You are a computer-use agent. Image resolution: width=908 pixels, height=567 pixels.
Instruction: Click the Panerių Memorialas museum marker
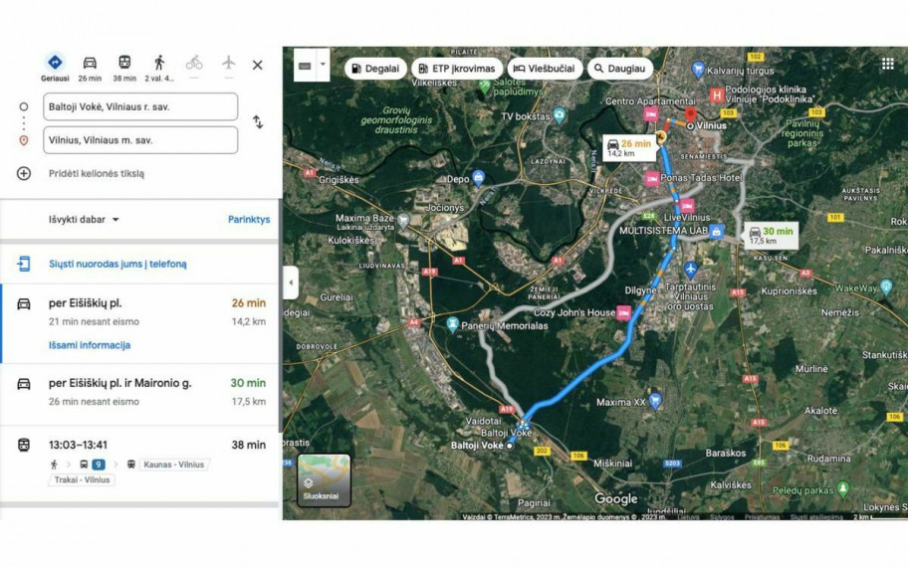(x=453, y=324)
